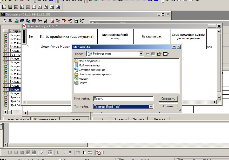The height and width of the screenshot is (160, 229).
Task: Open the view menu icon in dialog
Action: 166,54
